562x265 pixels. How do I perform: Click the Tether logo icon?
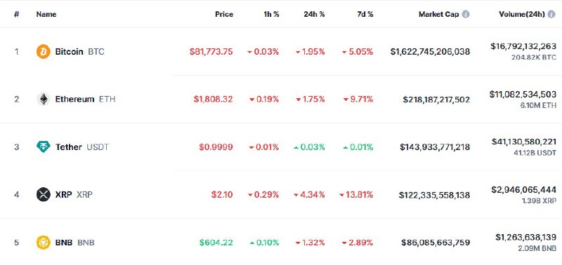44,147
